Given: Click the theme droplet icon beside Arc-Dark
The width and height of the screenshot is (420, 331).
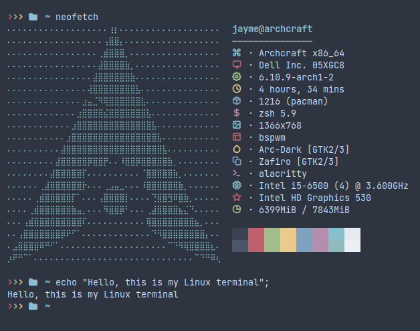Looking at the screenshot, I should point(237,149).
